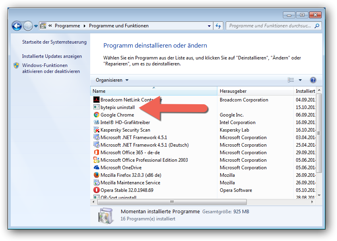
Task: Open help with the blue question mark
Action: coord(313,80)
